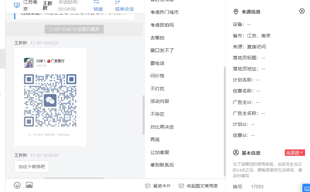Click the 加这个微信吧 message bubble

tap(32, 167)
